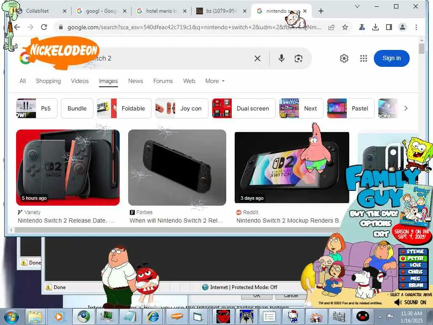
Task: Open new Chrome tab
Action: pyautogui.click(x=321, y=11)
